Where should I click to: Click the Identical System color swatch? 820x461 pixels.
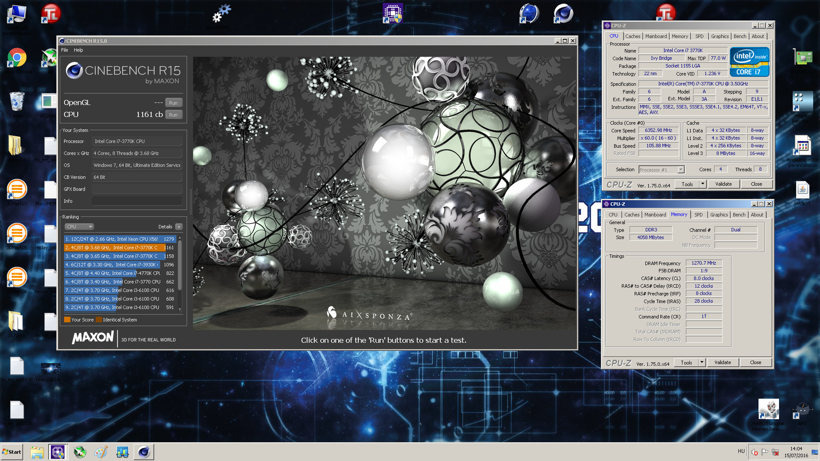[99, 320]
